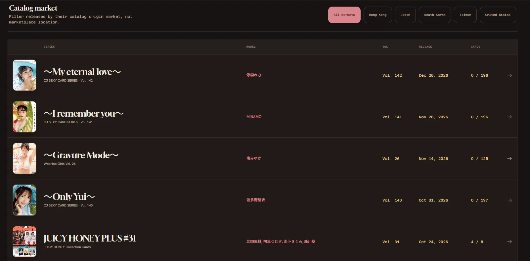Open arrow for My eternal love row
The width and height of the screenshot is (530, 261).
click(509, 75)
